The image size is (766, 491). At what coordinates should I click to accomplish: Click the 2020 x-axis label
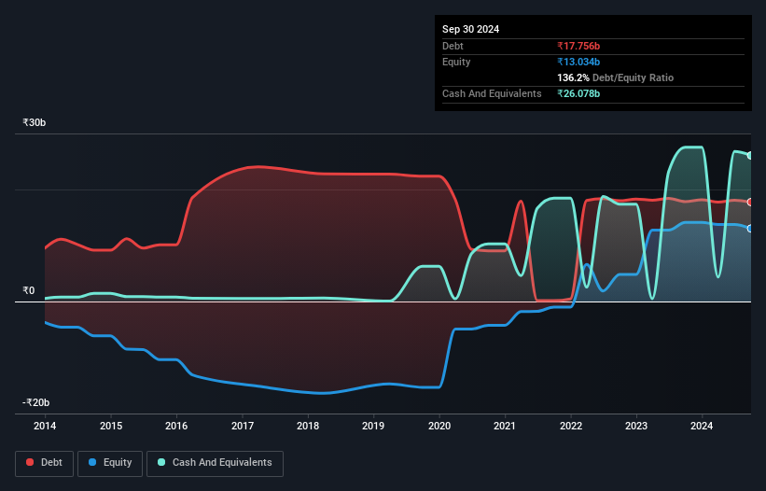point(439,426)
